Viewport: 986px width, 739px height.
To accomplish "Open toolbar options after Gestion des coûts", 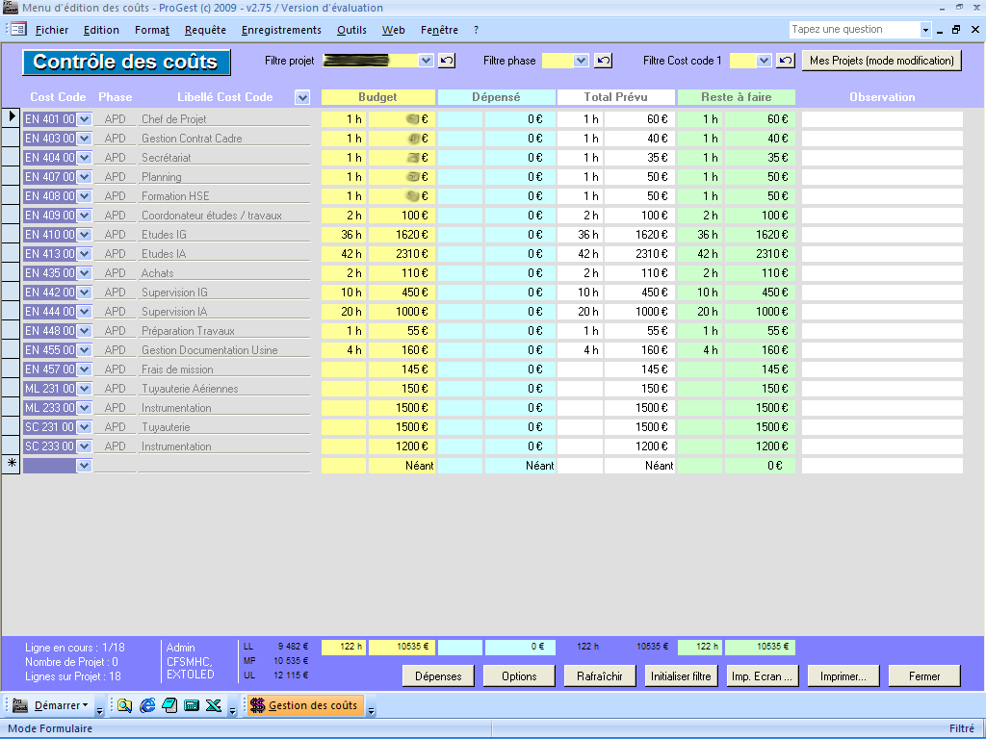I will (x=371, y=709).
